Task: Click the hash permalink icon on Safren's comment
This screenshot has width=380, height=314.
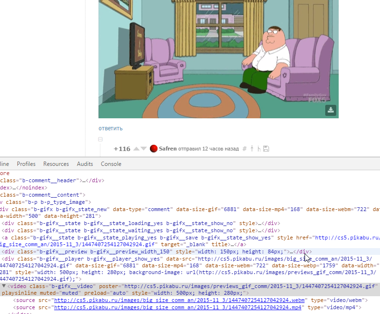Action: [245, 149]
